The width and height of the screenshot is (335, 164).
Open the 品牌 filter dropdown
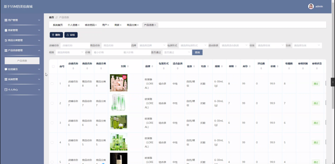click(x=153, y=46)
